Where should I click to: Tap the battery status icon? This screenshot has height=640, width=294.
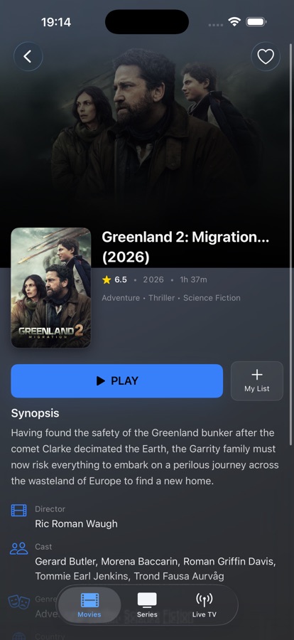click(256, 21)
